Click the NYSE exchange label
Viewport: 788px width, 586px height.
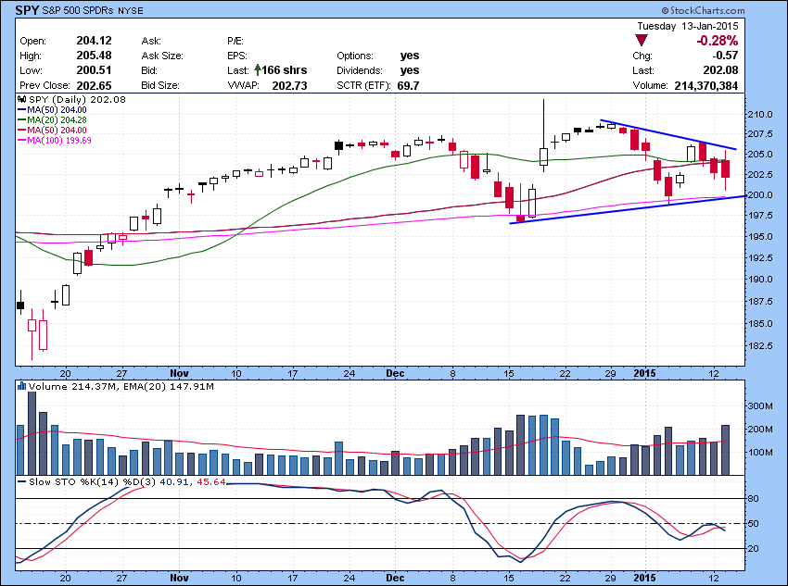[130, 10]
